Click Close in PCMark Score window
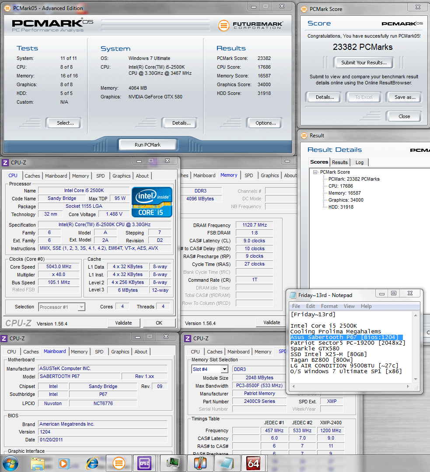 pos(404,116)
